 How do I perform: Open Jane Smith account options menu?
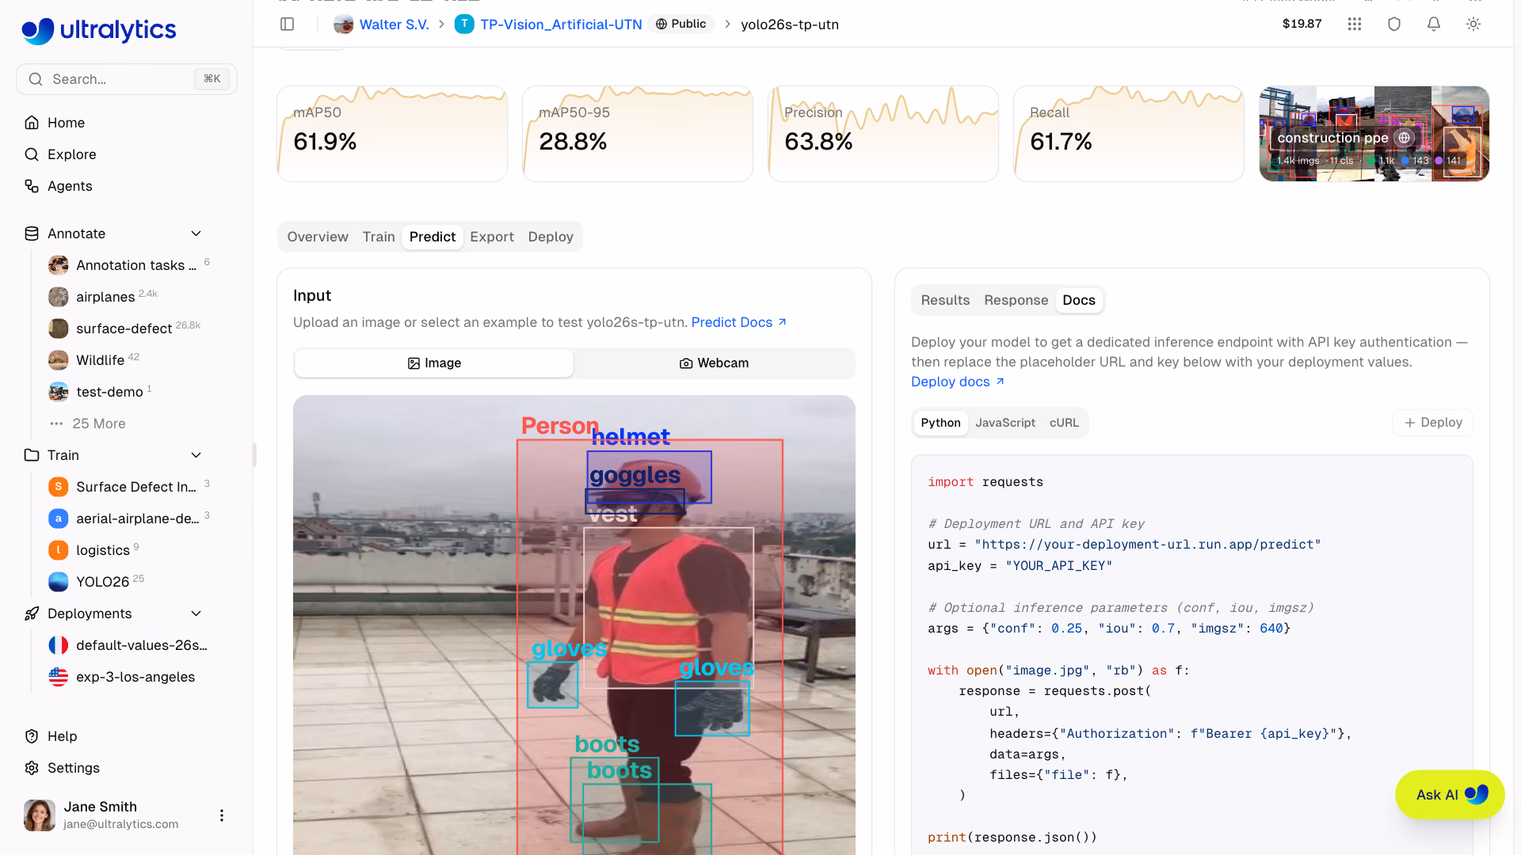click(x=222, y=815)
